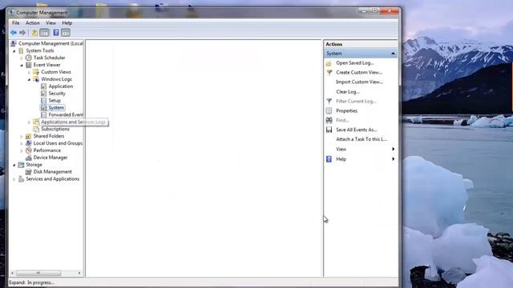
Task: Click the Task Scheduler clock icon
Action: coord(29,58)
